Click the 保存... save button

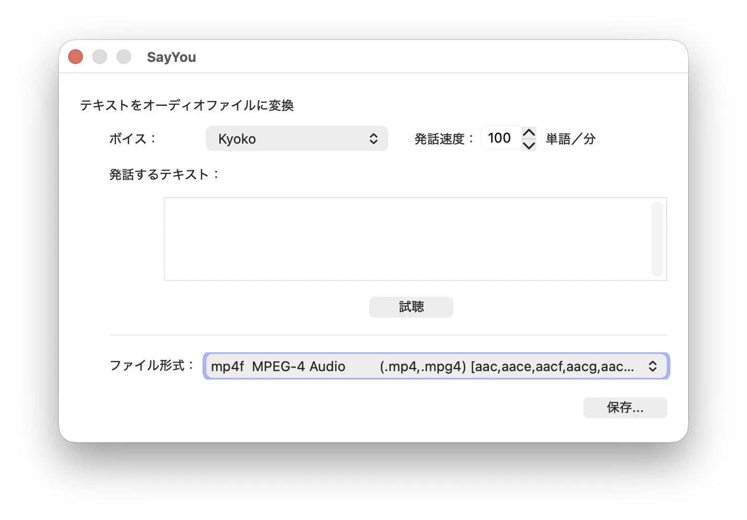point(625,408)
